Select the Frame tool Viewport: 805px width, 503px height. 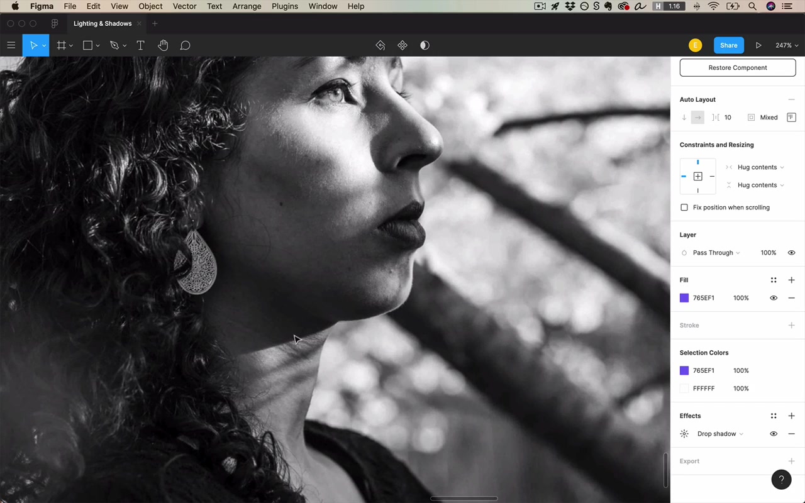61,45
